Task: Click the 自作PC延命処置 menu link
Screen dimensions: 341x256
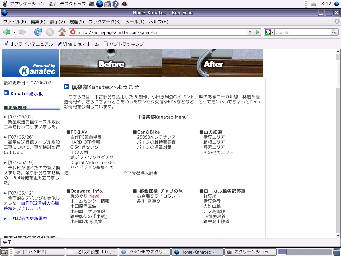Action: coord(86,137)
